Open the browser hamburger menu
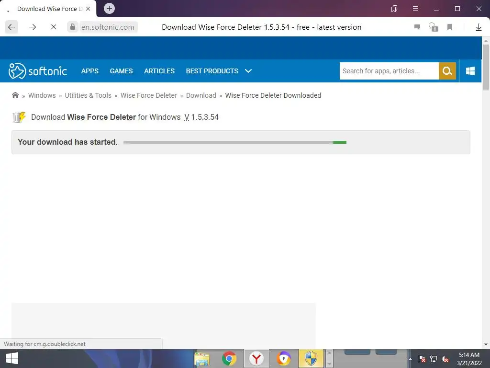This screenshot has width=490, height=368. click(415, 9)
